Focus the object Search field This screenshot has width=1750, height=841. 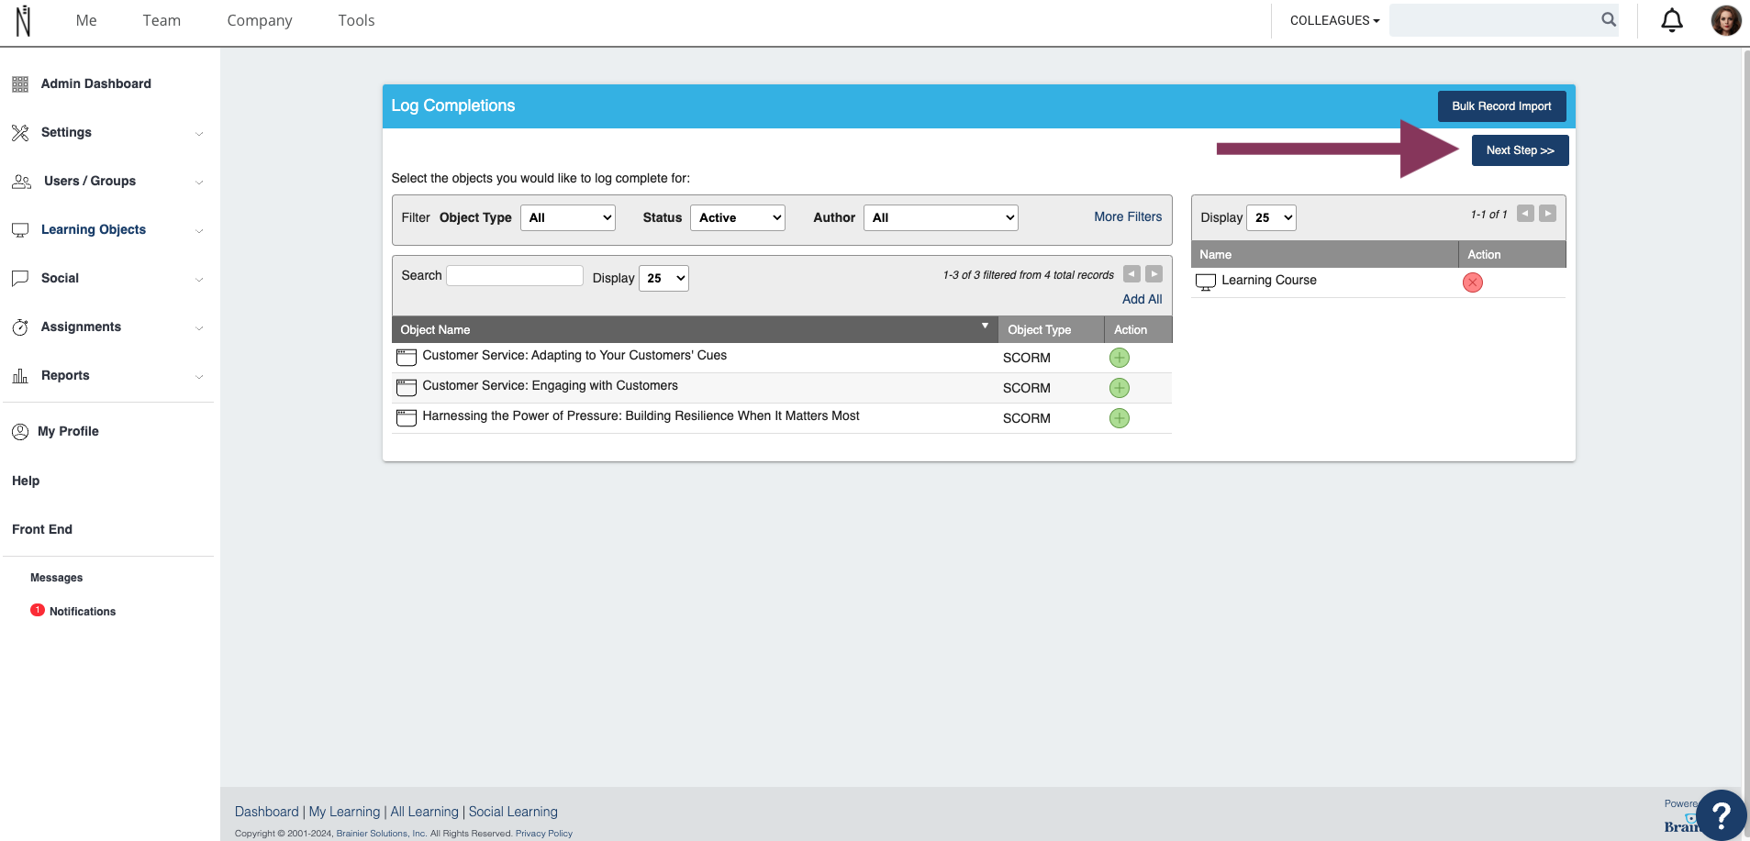[x=515, y=275]
